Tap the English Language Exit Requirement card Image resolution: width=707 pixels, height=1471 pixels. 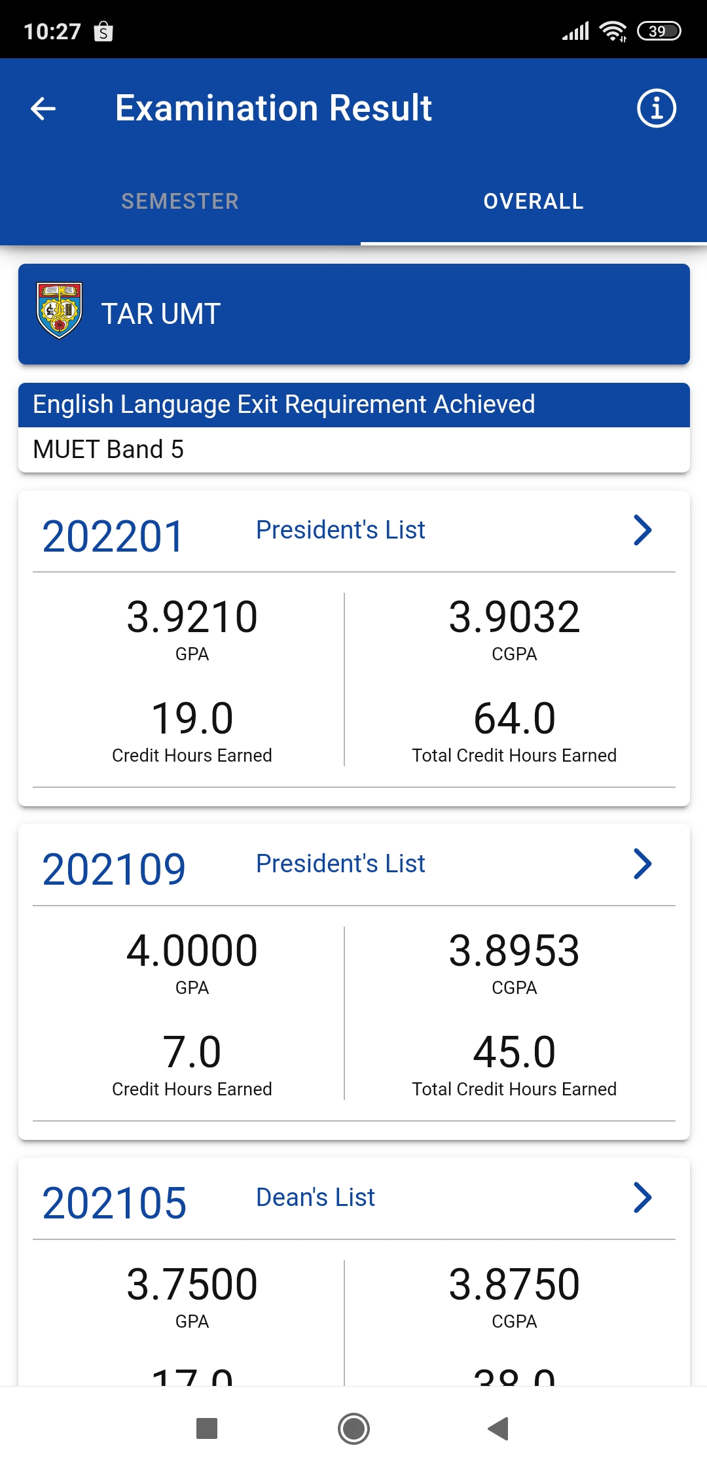click(353, 427)
